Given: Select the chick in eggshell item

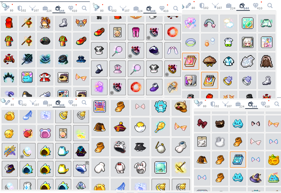Looking at the screenshot, I should [140, 127].
